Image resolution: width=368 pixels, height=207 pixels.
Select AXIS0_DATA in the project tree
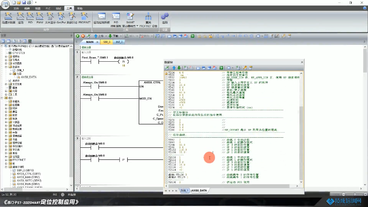tap(29, 77)
